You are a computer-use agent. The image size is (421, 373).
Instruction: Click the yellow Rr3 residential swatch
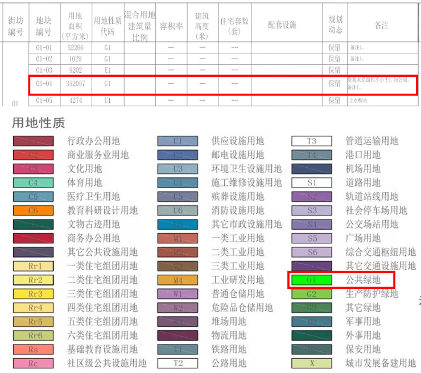pos(33,294)
